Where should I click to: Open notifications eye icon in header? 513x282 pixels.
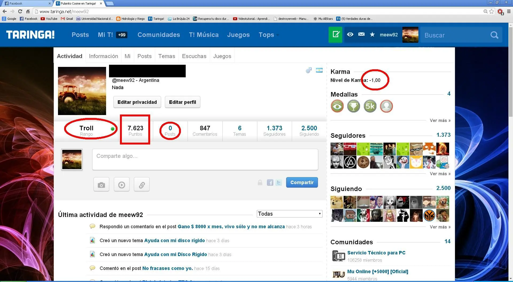click(350, 35)
